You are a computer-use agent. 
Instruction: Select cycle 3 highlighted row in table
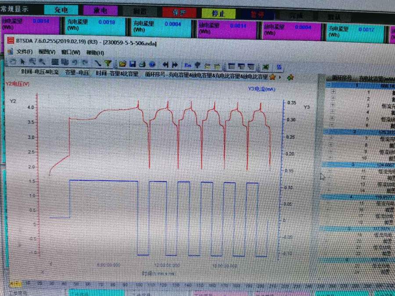[359, 165]
